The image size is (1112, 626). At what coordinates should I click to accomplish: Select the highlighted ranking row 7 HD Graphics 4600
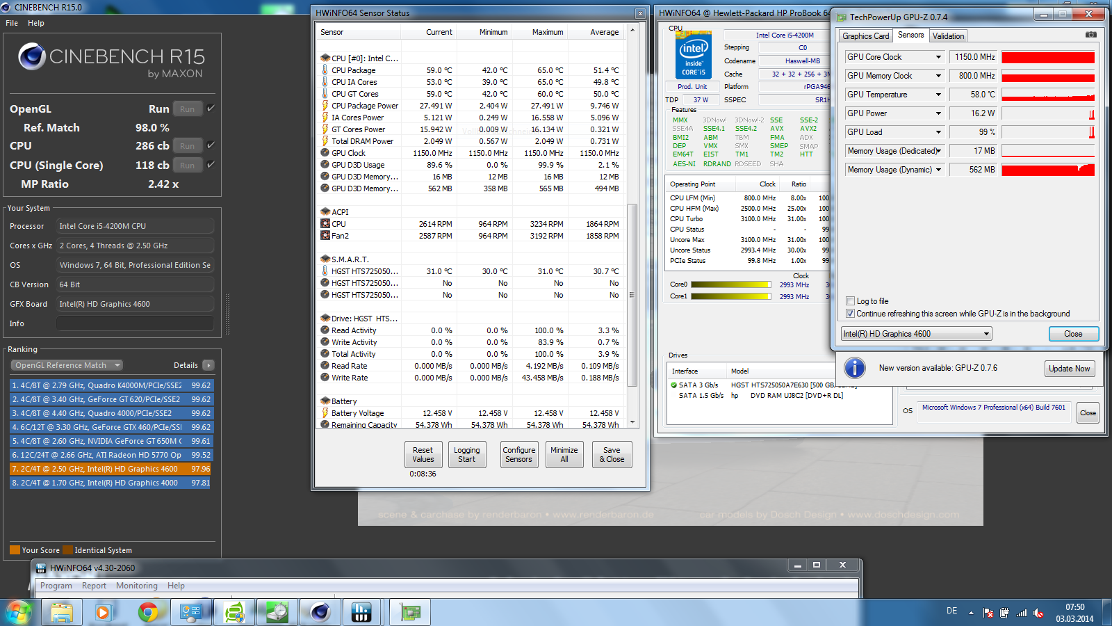111,469
